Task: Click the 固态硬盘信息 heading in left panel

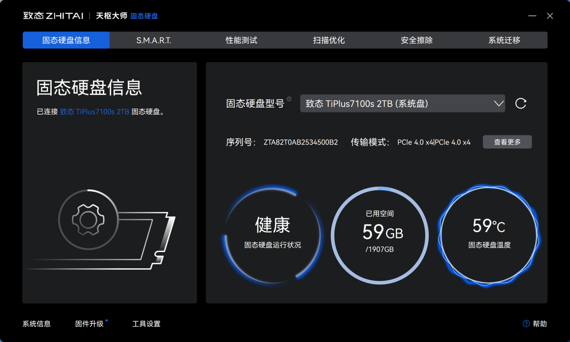Action: coord(89,88)
